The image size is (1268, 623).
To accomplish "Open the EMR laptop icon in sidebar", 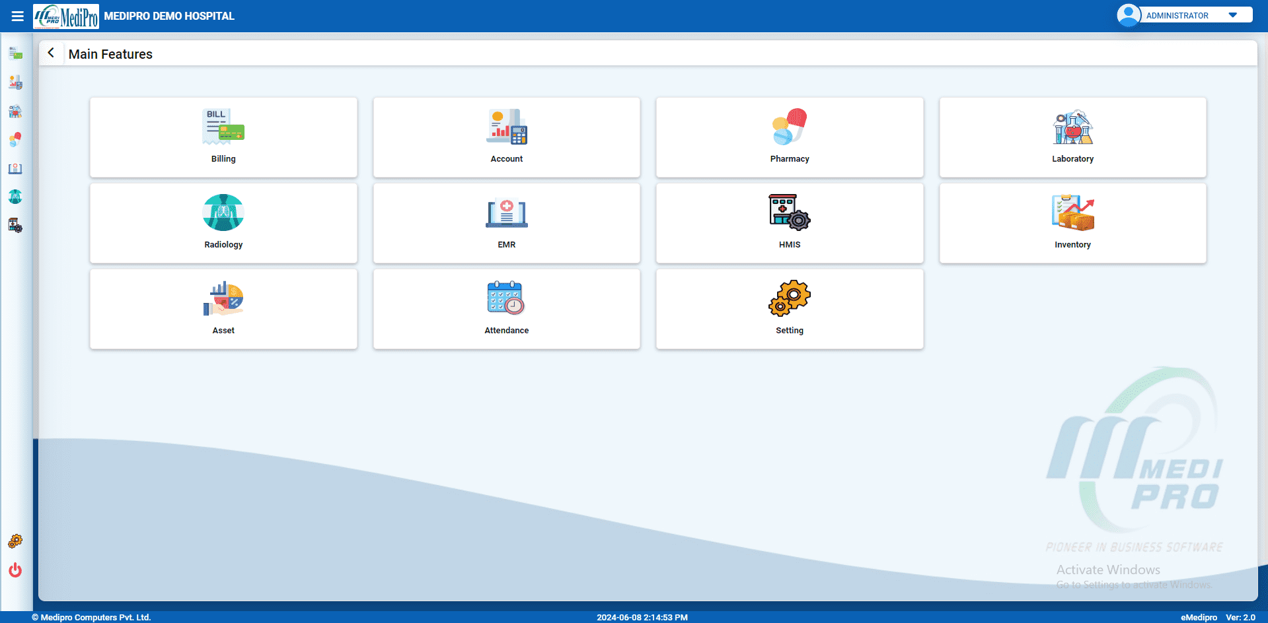I will (15, 169).
